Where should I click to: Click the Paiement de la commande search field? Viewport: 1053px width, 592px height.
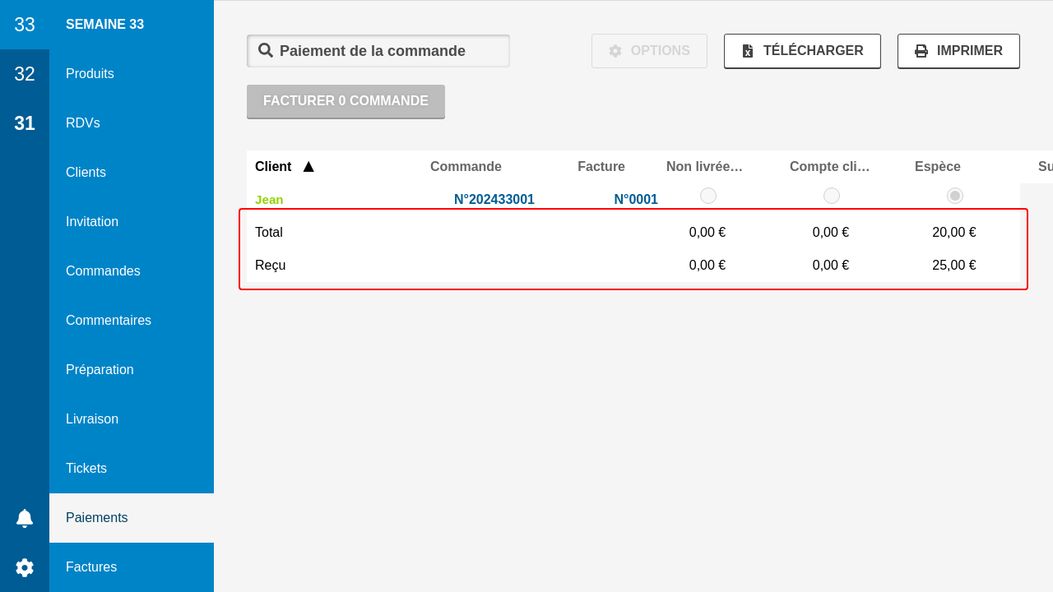point(387,51)
